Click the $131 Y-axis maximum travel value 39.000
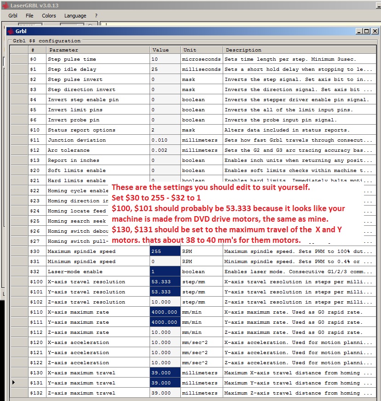The width and height of the screenshot is (381, 401). pyautogui.click(x=165, y=383)
